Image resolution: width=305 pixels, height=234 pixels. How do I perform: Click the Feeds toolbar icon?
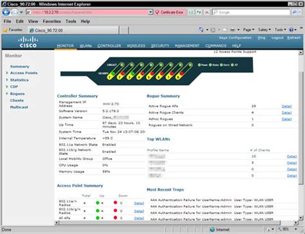click(x=213, y=30)
